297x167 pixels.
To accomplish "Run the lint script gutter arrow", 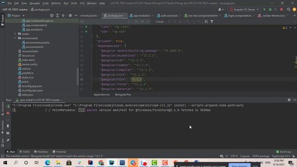I will 86,27.
